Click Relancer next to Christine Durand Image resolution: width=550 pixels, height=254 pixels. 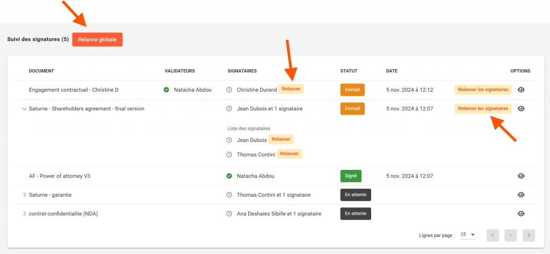(291, 89)
